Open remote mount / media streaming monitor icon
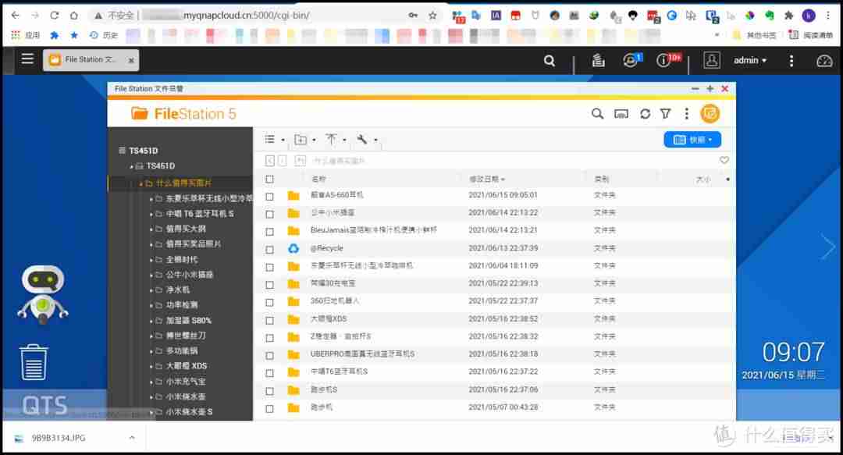 click(x=621, y=114)
